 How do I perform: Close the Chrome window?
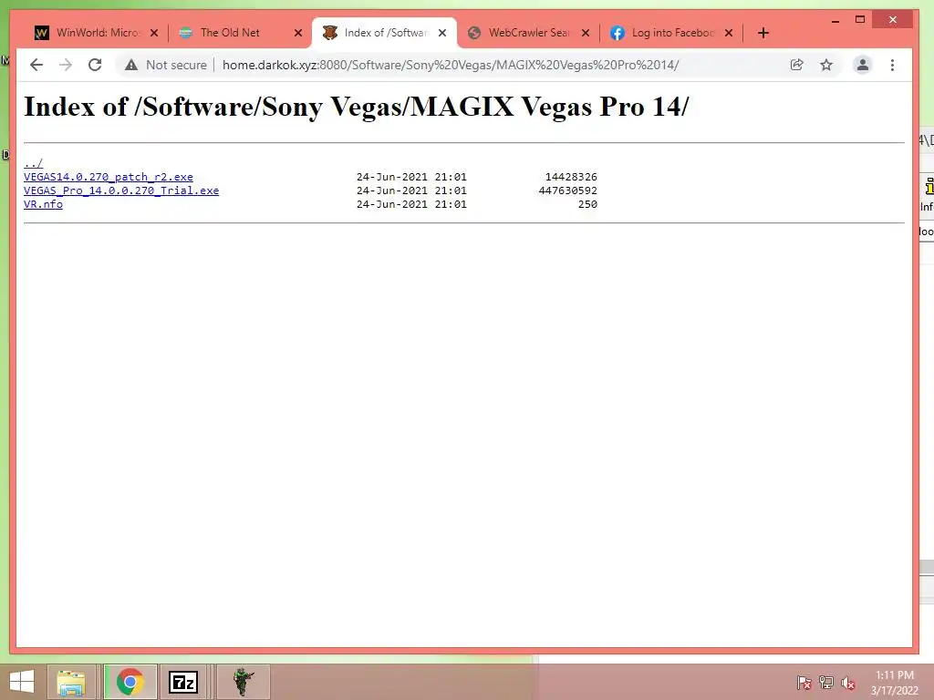pos(892,20)
